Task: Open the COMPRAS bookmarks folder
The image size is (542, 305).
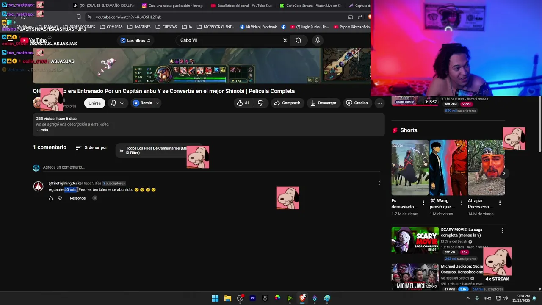Action: coord(111,27)
